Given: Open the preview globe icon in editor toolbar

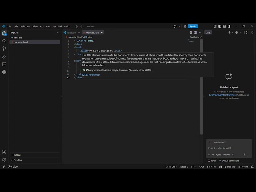Looking at the screenshot, I should click(191, 32).
